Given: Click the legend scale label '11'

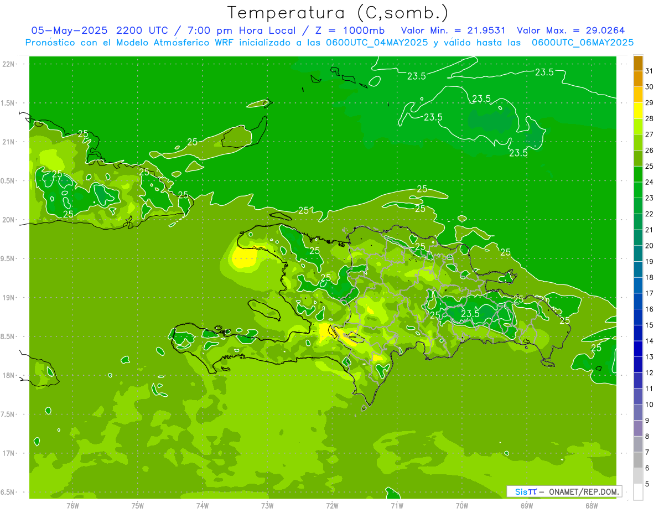Looking at the screenshot, I should coord(649,388).
